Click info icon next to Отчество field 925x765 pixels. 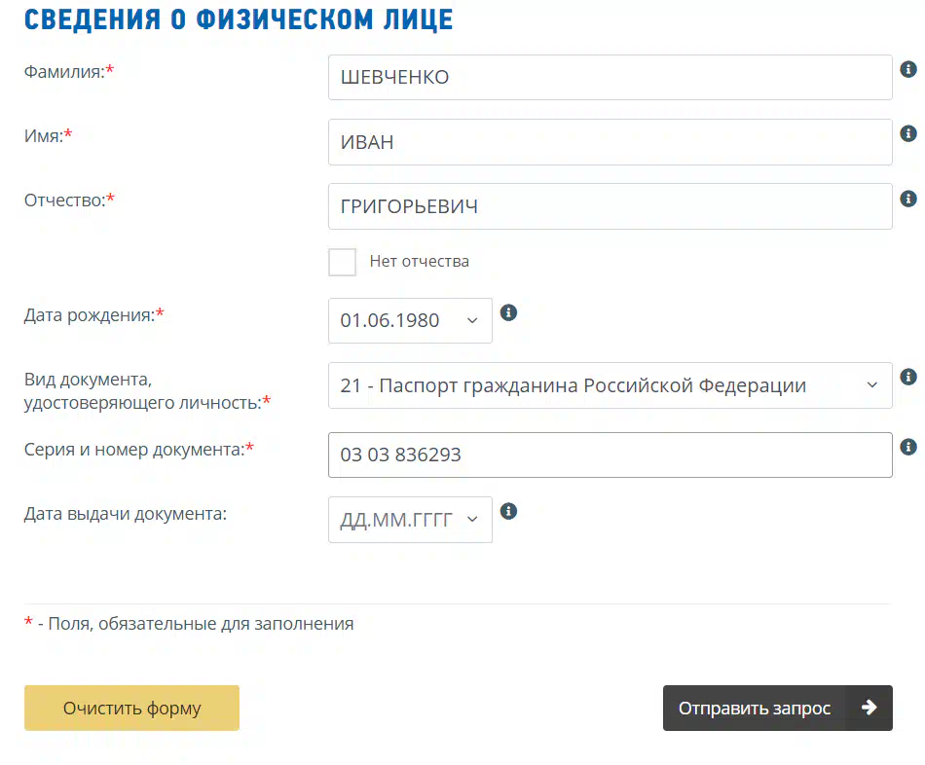[907, 199]
